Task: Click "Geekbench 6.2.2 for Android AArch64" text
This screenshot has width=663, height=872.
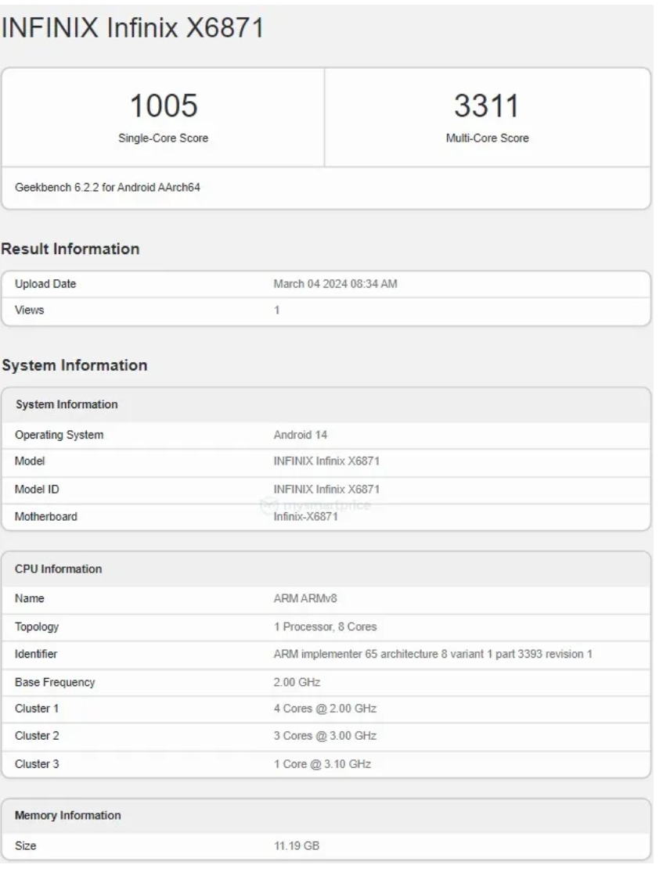Action: [107, 188]
